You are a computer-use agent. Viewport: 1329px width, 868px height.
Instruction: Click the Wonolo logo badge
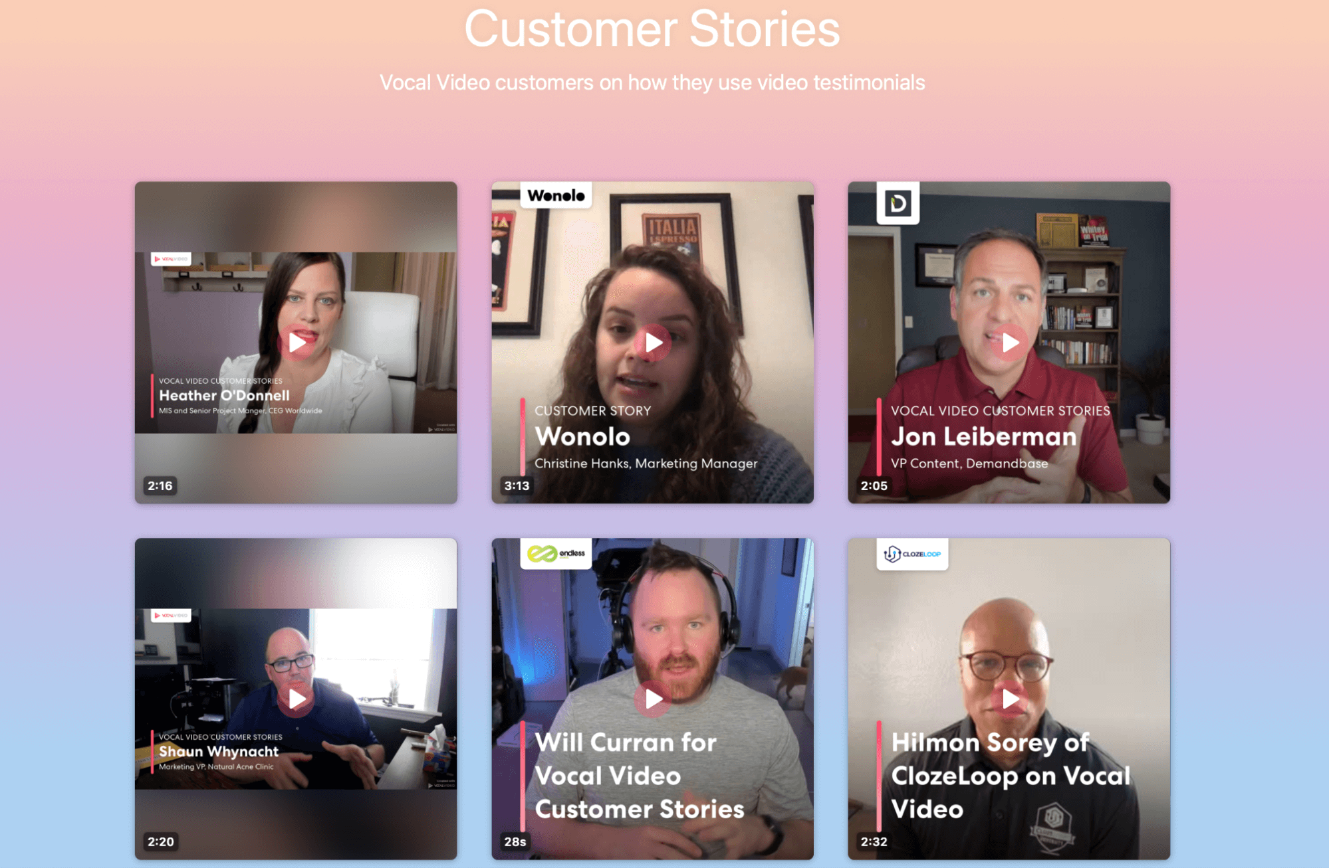click(x=556, y=195)
